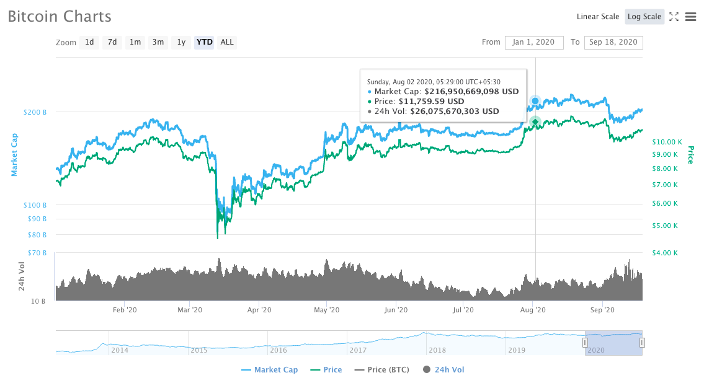Toggle the 24h Vol legend item
The height and width of the screenshot is (378, 704).
(445, 370)
